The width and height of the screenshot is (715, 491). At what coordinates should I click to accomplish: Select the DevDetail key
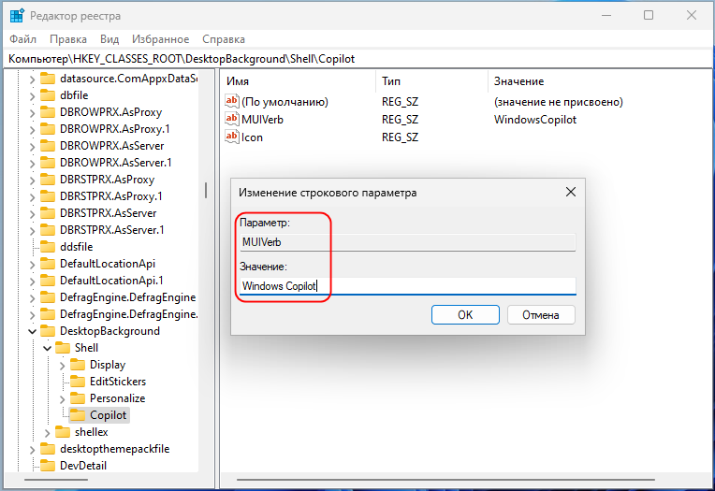coord(83,466)
